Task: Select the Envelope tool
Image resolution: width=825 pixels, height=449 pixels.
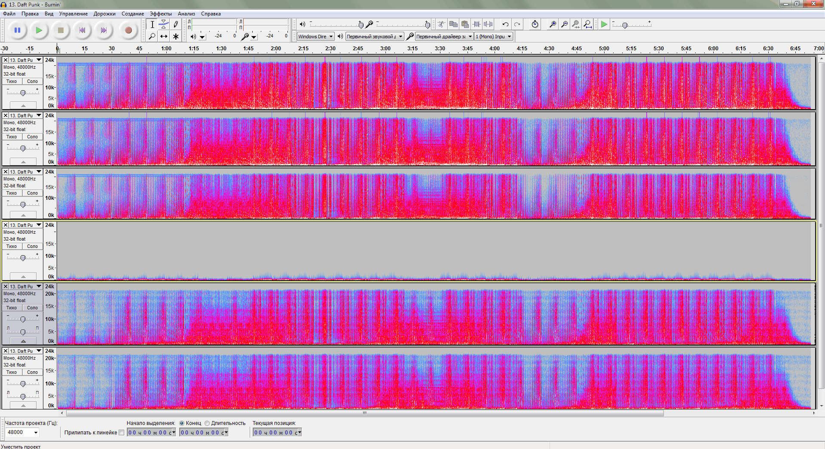Action: click(x=164, y=24)
